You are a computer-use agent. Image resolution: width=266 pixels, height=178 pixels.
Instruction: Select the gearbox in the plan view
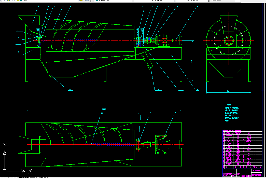[x=161, y=145]
